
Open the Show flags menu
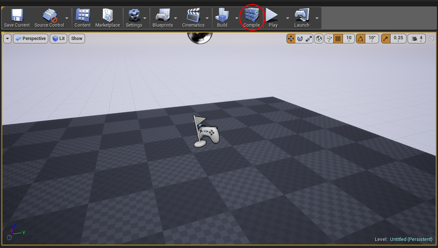(76, 39)
